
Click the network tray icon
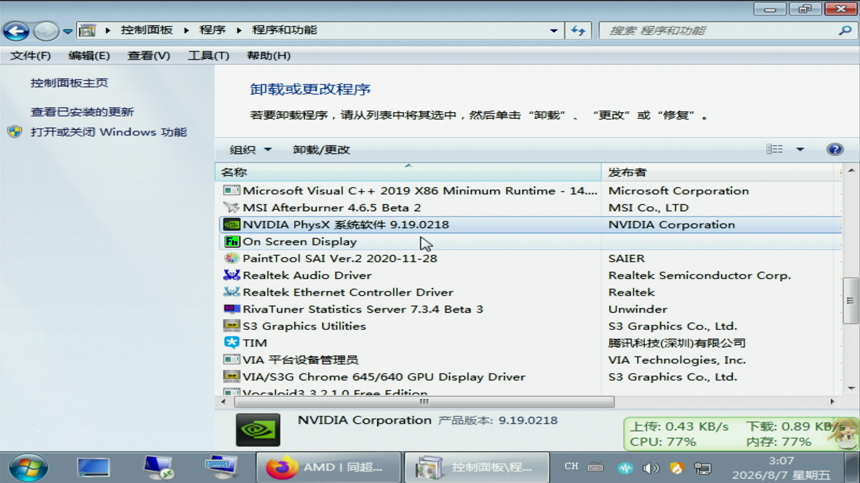703,468
